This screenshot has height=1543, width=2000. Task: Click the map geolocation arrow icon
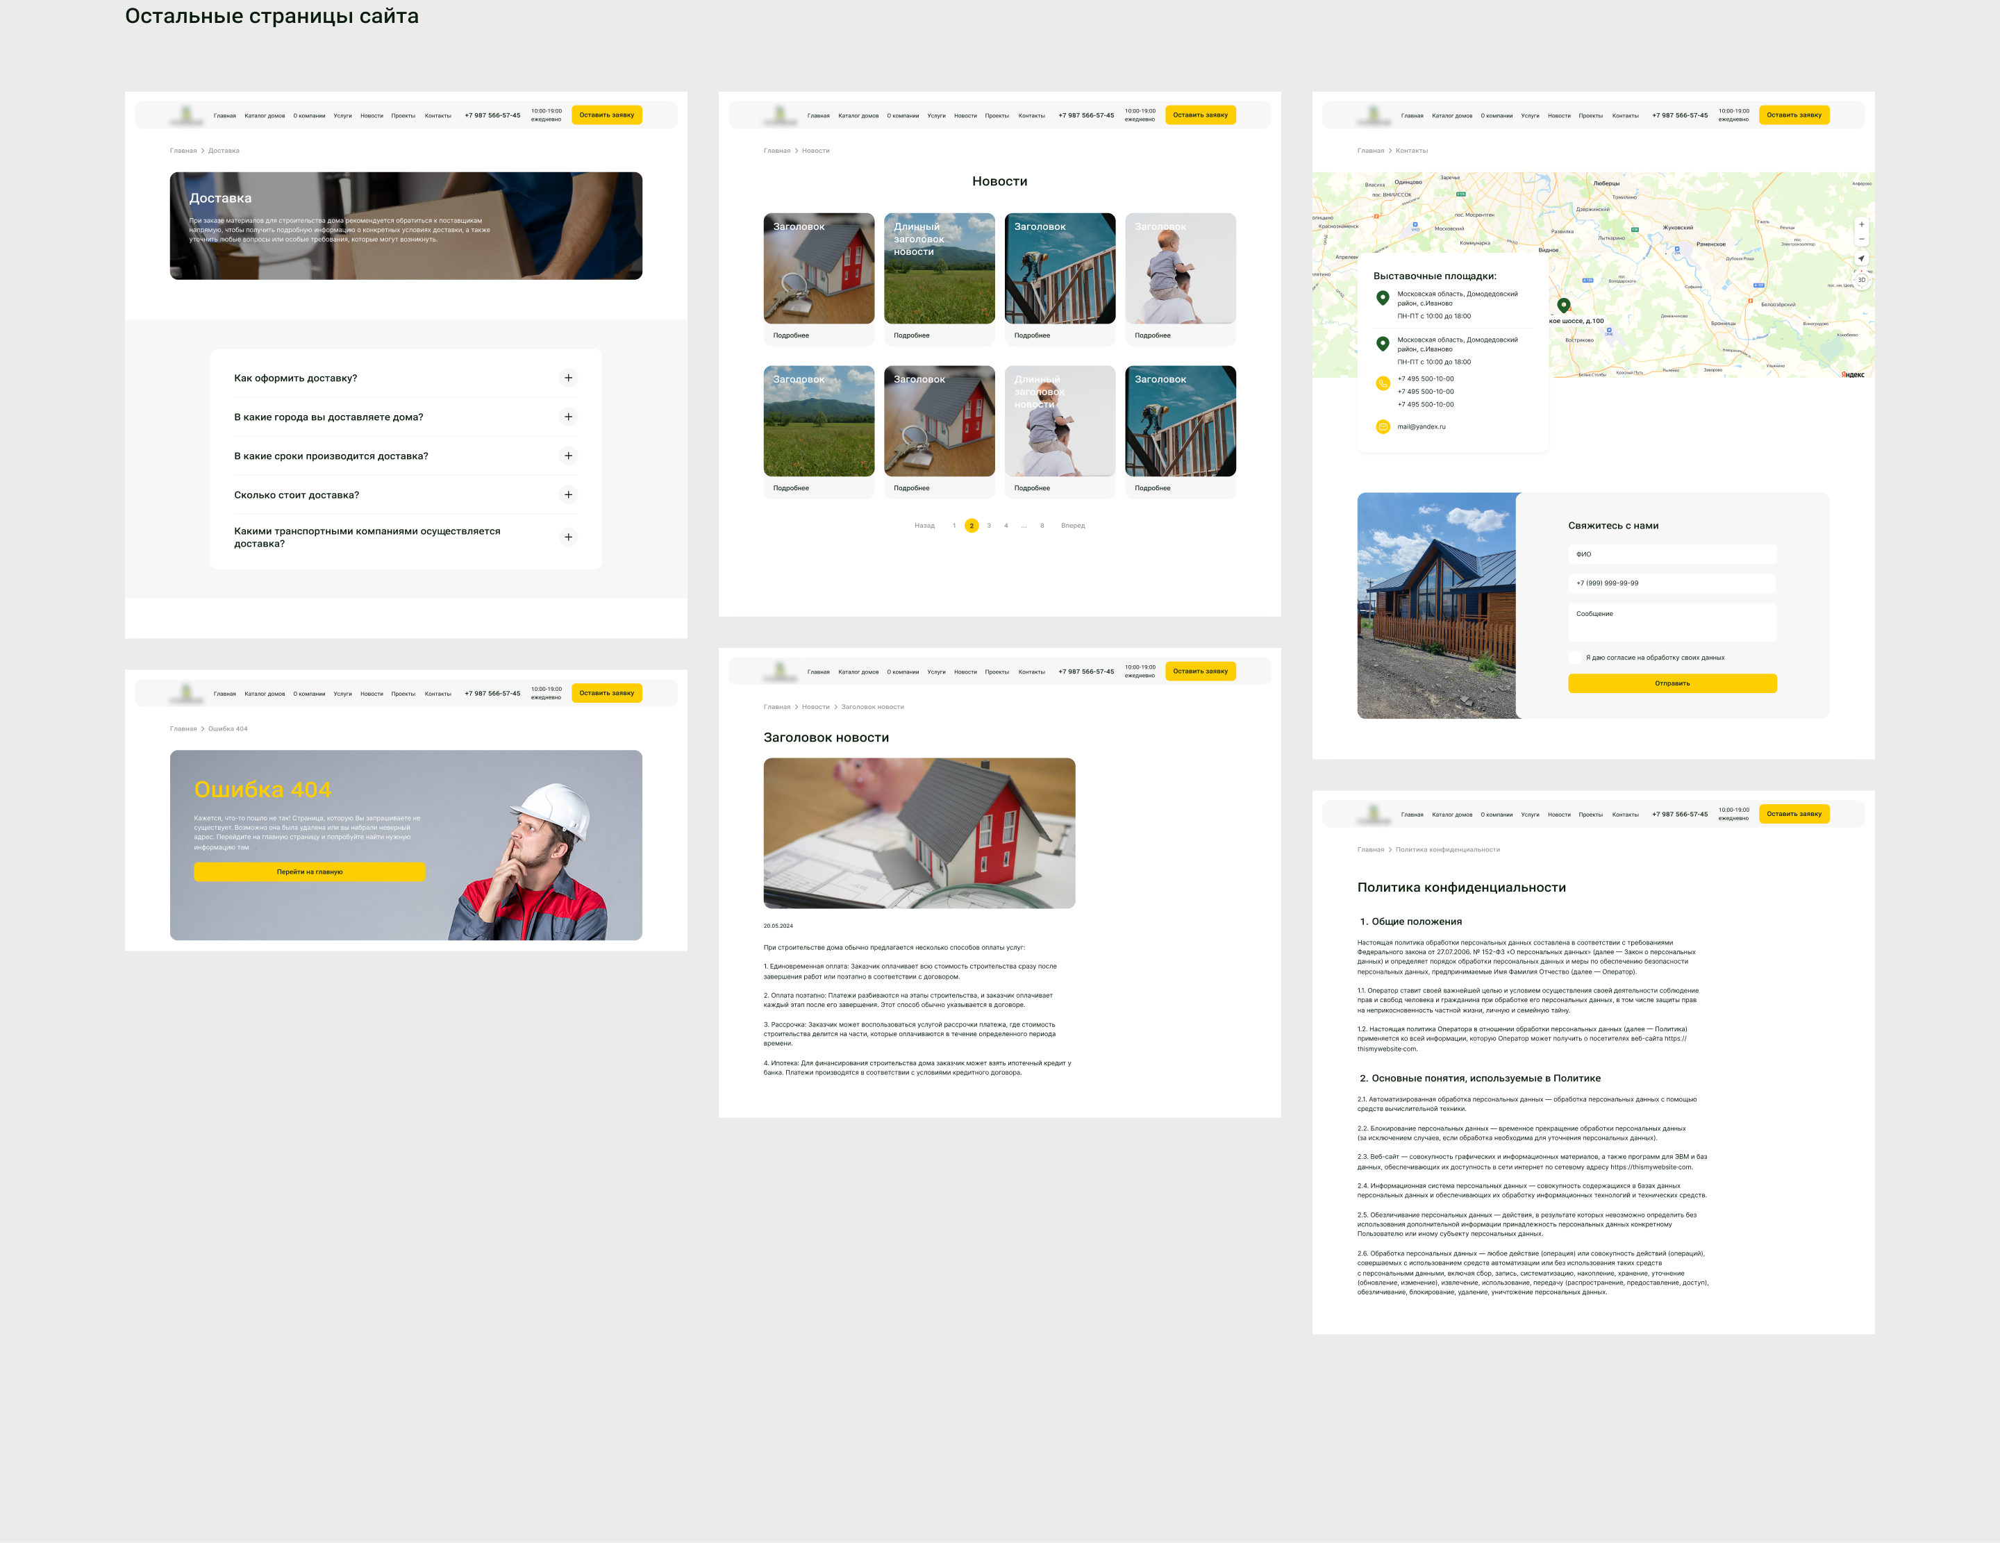pyautogui.click(x=1861, y=259)
